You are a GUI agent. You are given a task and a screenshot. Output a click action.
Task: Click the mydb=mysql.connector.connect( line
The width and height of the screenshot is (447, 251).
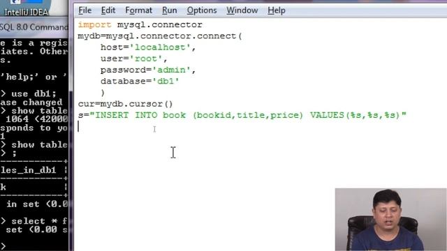[x=160, y=36]
